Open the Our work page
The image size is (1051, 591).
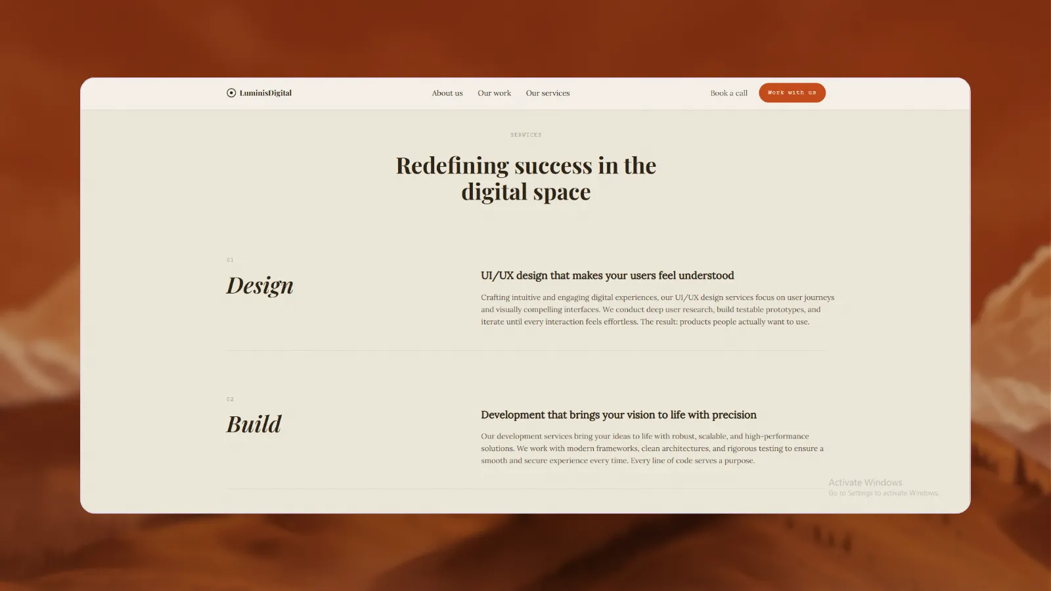coord(494,93)
